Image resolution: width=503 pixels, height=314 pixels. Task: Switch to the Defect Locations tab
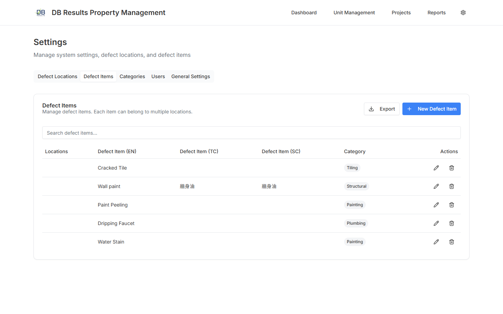click(x=58, y=76)
